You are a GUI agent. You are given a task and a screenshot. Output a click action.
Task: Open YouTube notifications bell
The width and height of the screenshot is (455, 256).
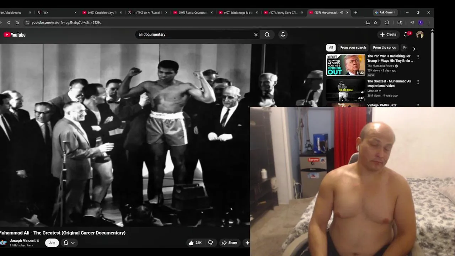pos(407,34)
